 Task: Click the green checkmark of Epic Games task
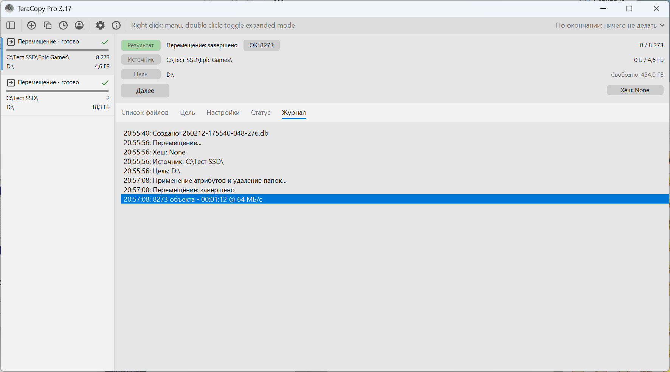tap(105, 42)
